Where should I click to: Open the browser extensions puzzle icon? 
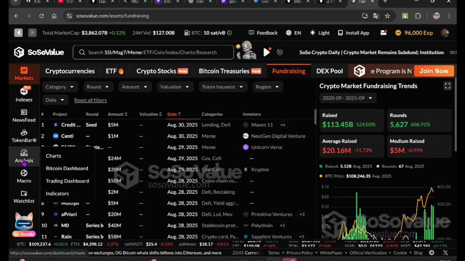pos(418,16)
